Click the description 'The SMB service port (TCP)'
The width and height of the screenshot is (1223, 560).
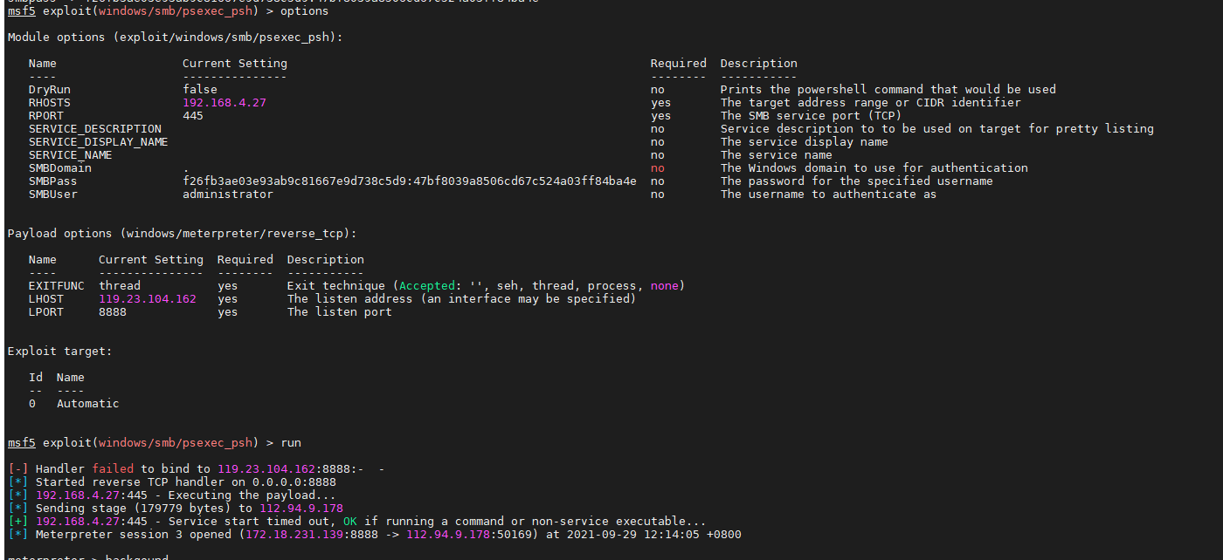point(812,115)
